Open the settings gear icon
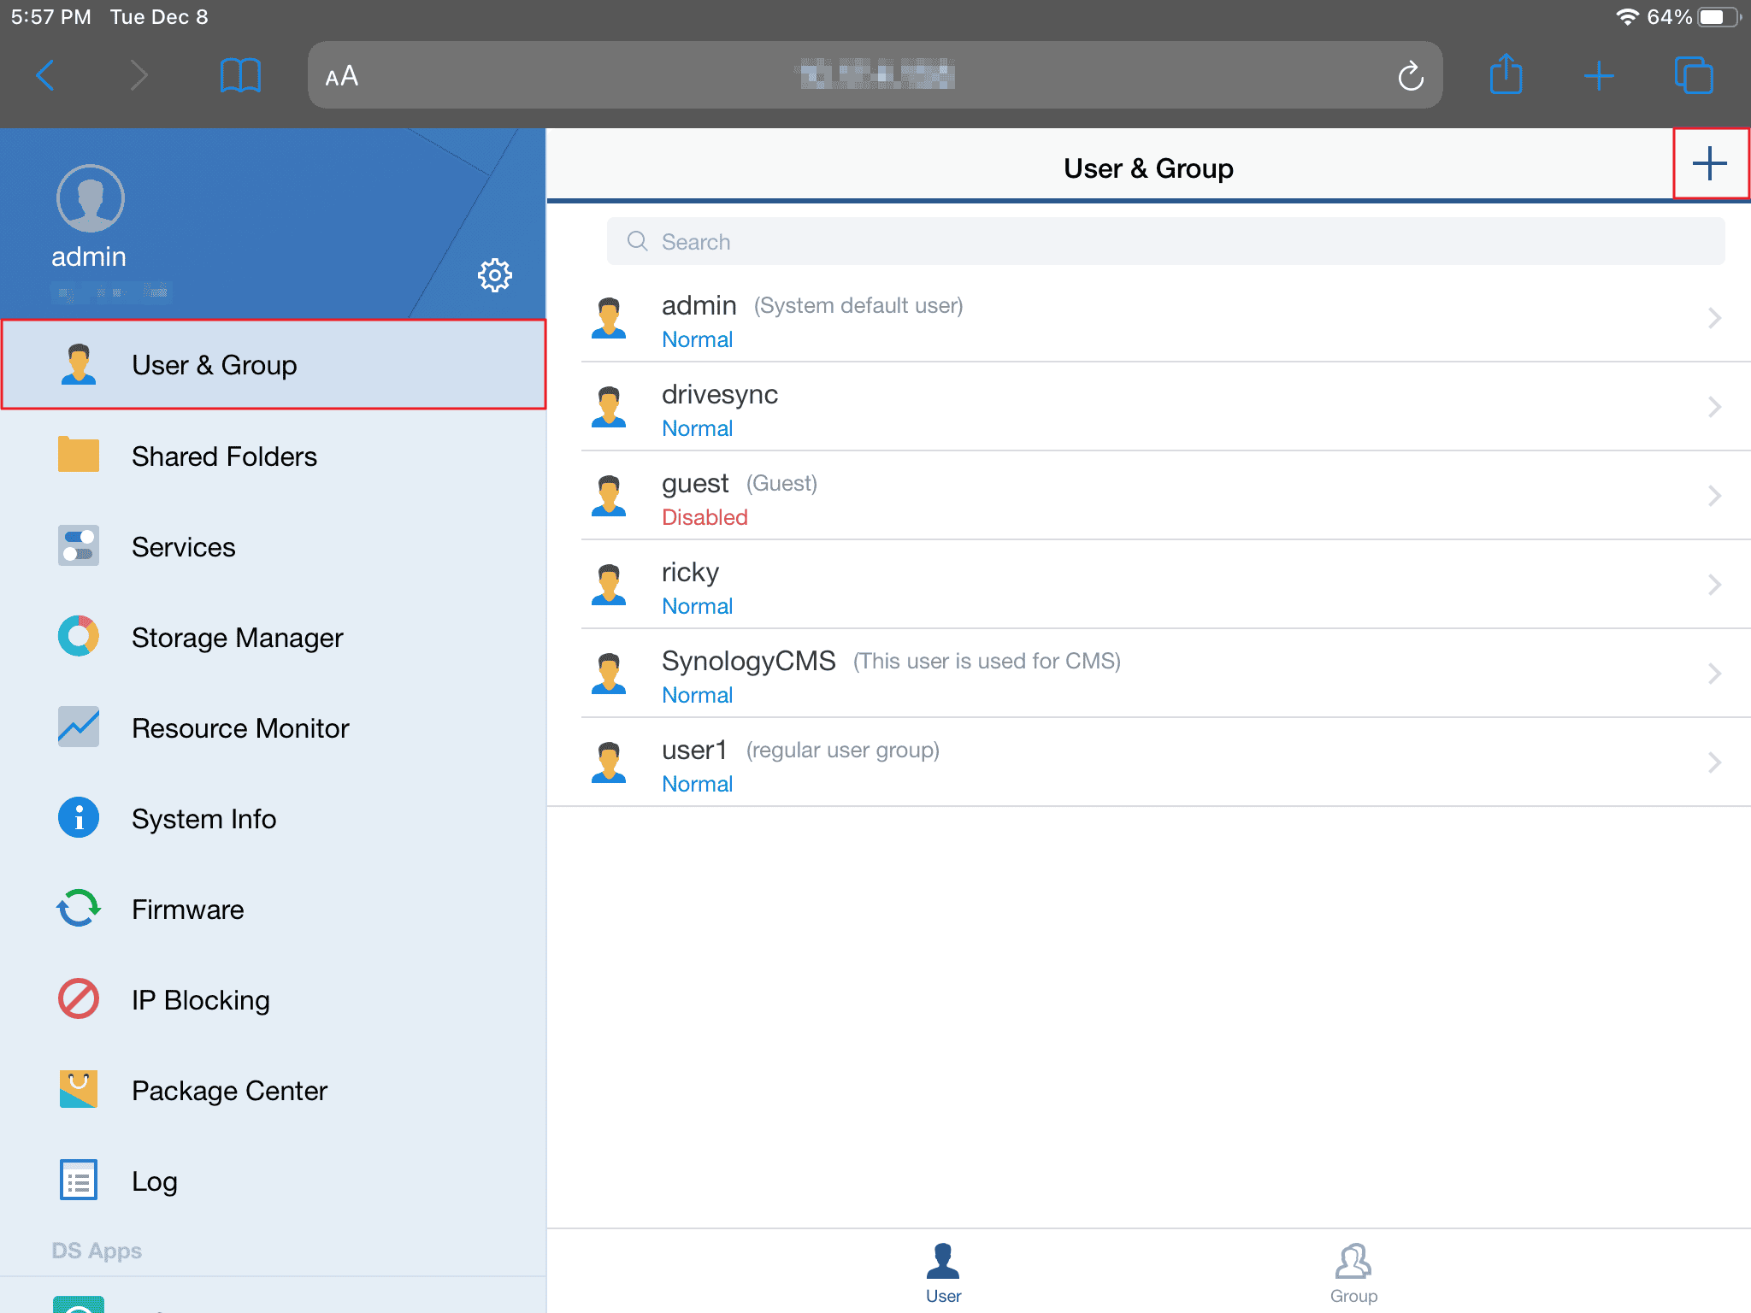The width and height of the screenshot is (1751, 1313). click(494, 275)
